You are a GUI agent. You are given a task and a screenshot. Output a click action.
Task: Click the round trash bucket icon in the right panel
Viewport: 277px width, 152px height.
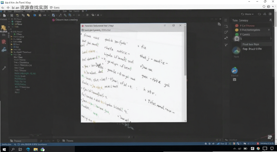[x=237, y=39]
